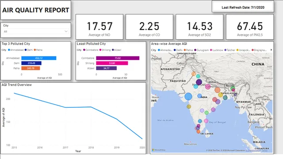
Task: Select Shillong in Least Polluted legend
Action: click(105, 50)
